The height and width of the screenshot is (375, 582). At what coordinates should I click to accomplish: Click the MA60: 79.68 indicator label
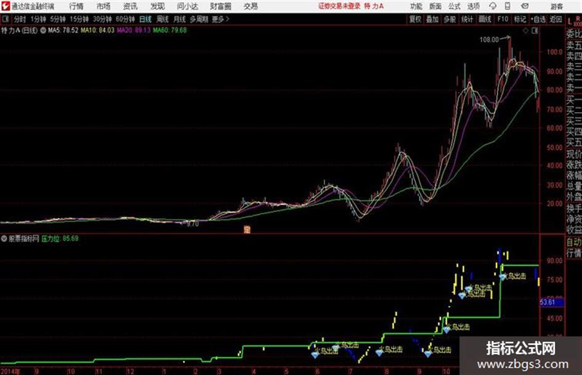tap(169, 30)
